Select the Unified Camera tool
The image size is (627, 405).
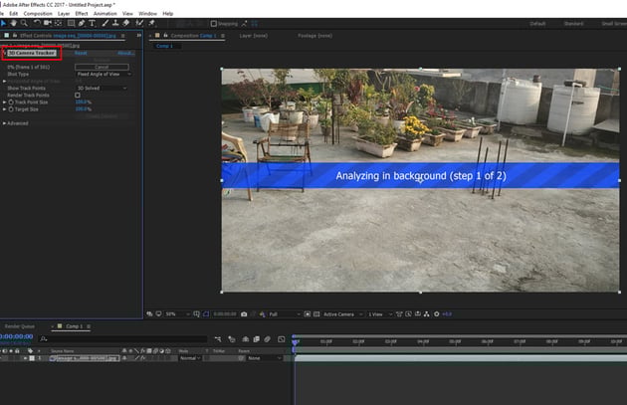47,23
